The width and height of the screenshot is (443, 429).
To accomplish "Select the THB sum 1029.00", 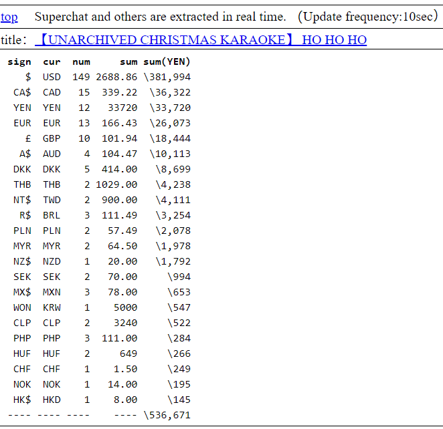I will pyautogui.click(x=116, y=184).
